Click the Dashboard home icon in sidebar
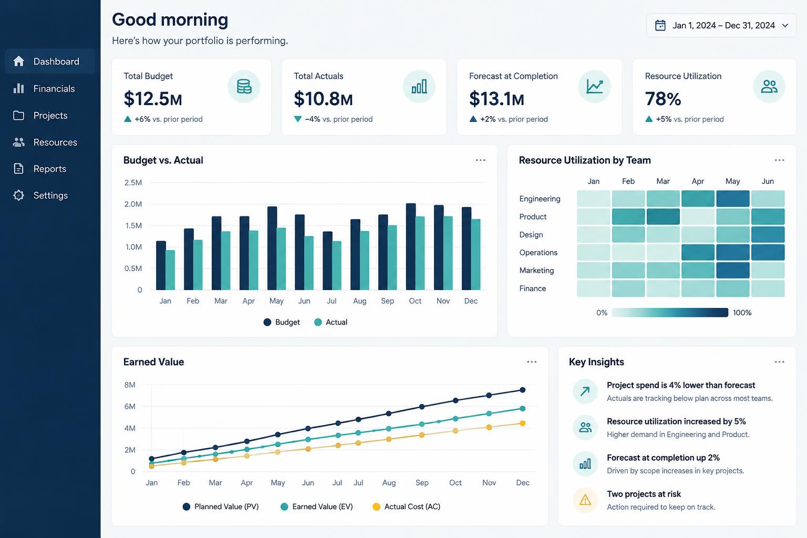Viewport: 807px width, 538px height. pyautogui.click(x=19, y=61)
